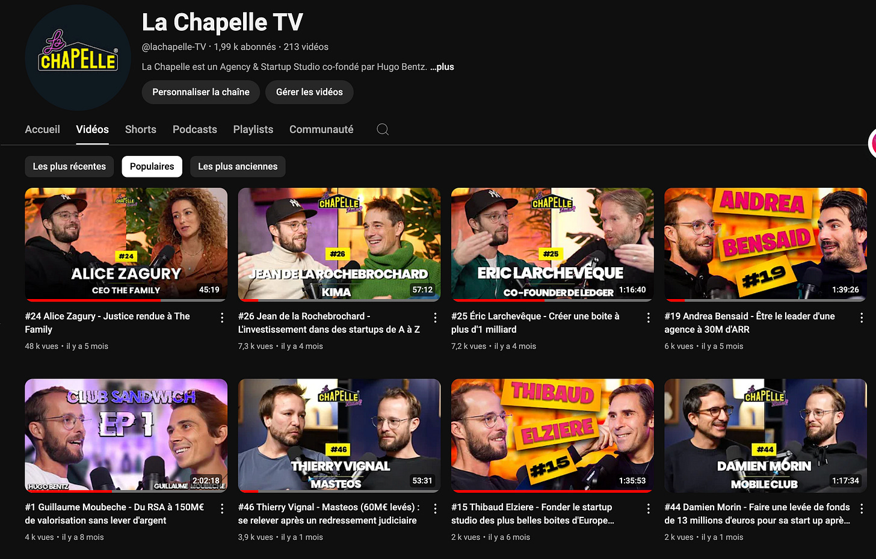The height and width of the screenshot is (559, 876).
Task: Open options menu for #19 Andrea Bensaid video
Action: [x=862, y=318]
